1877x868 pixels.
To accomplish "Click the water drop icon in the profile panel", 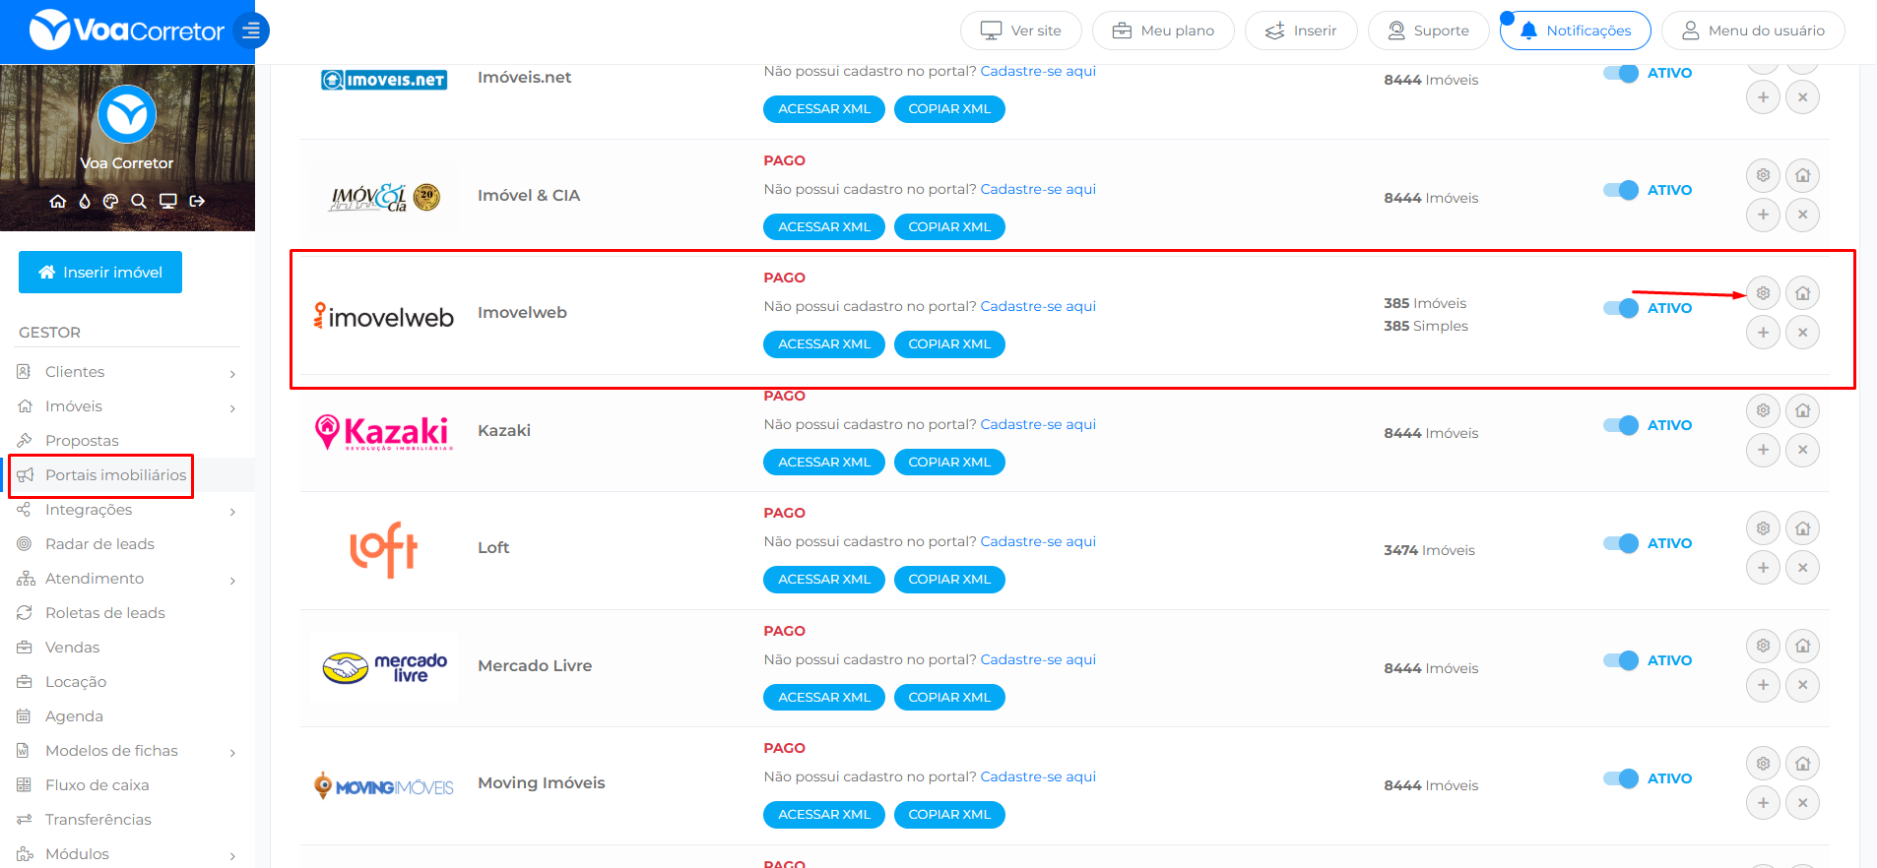I will coord(85,201).
